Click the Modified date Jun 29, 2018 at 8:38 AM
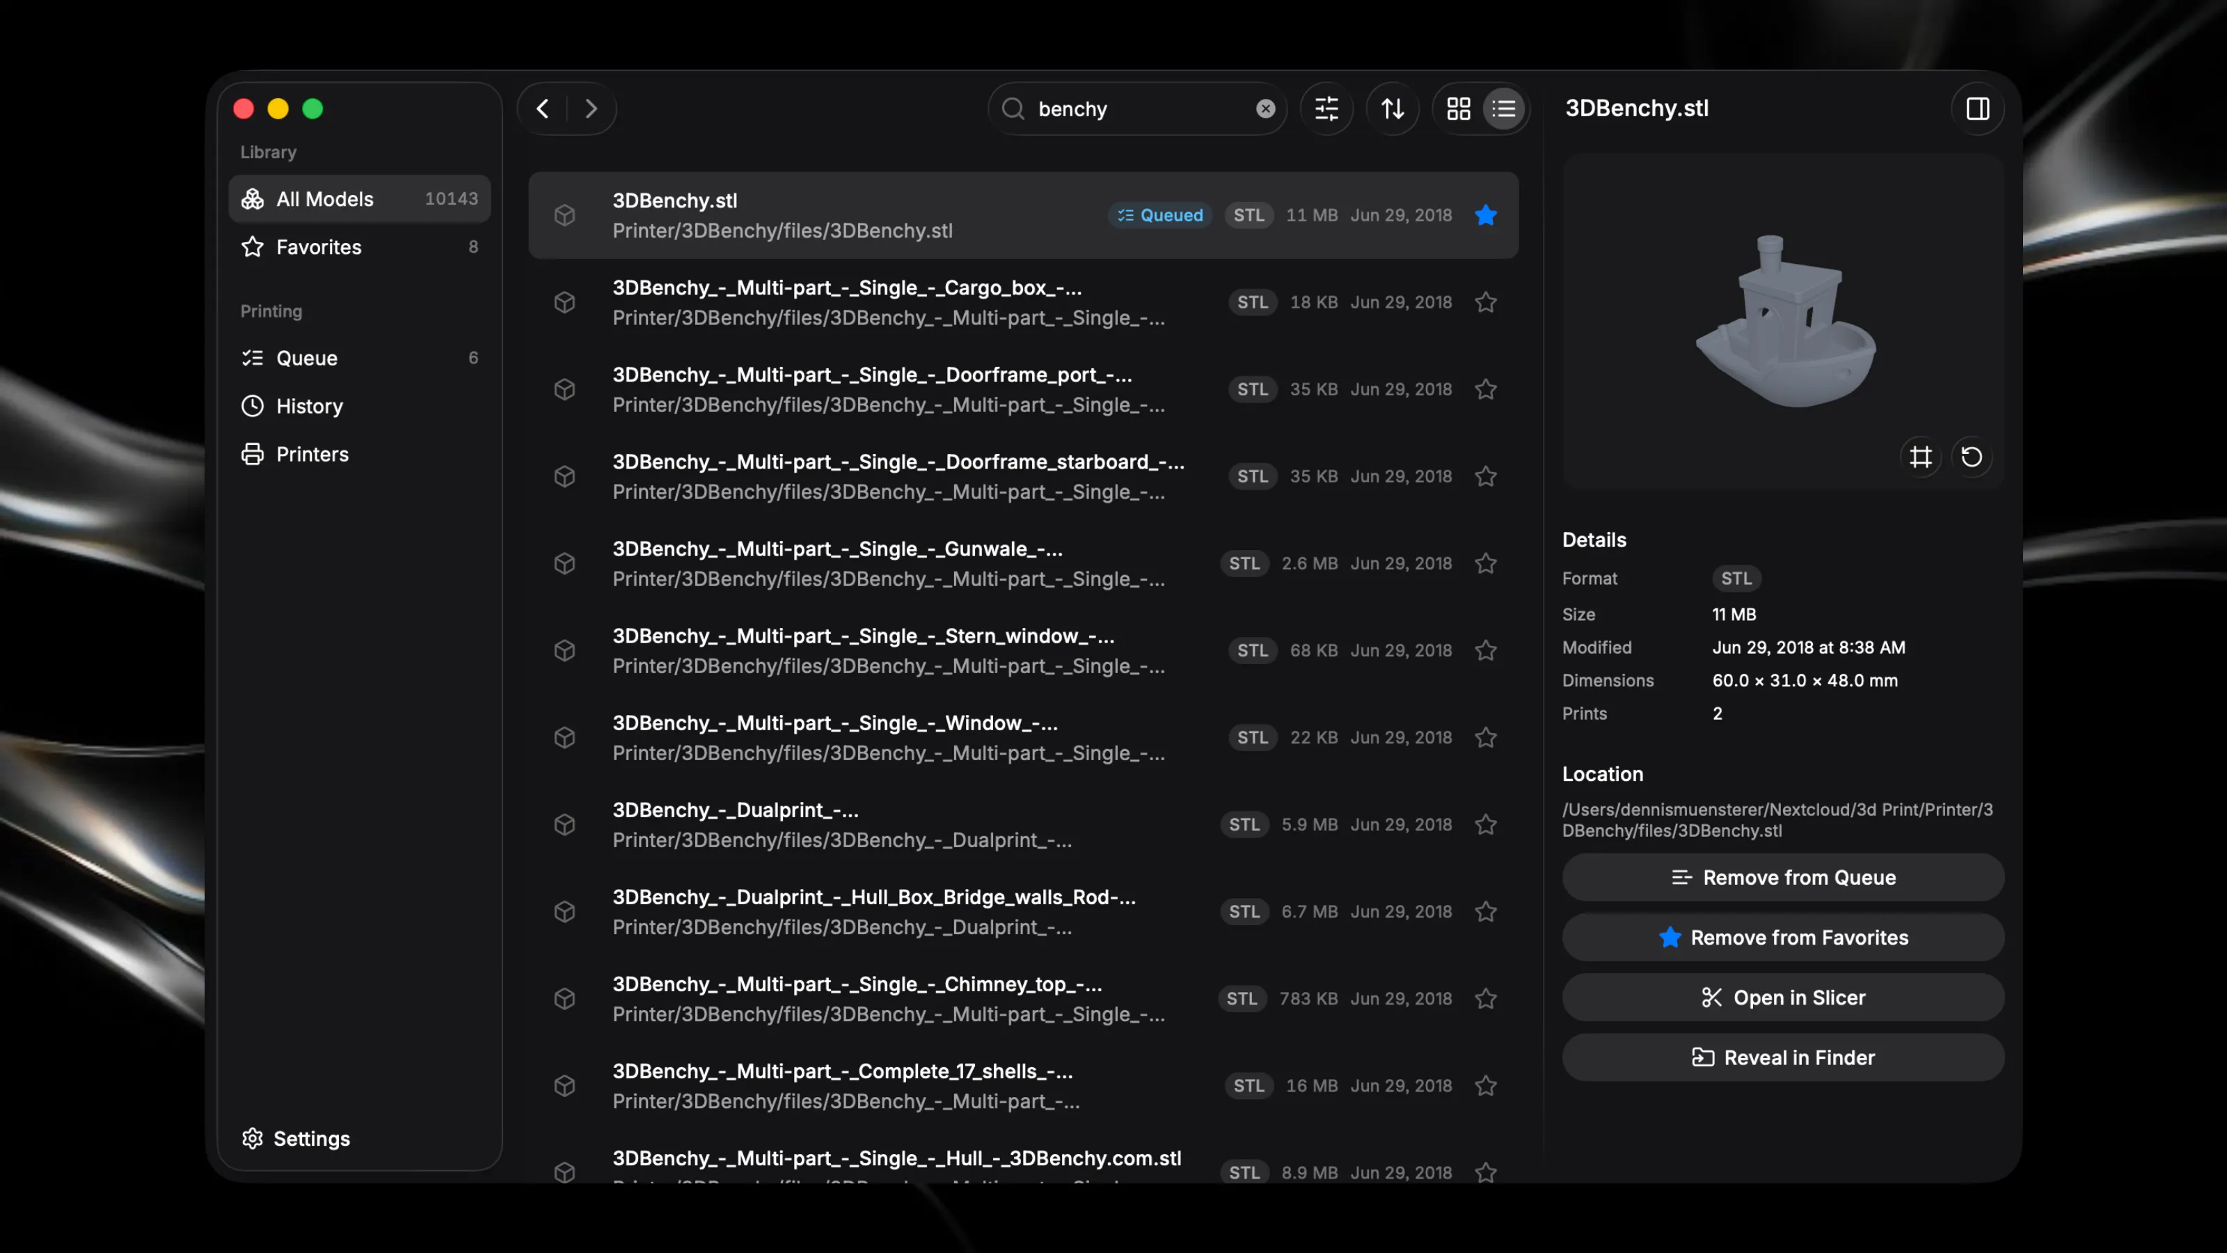The height and width of the screenshot is (1253, 2227). [1809, 647]
